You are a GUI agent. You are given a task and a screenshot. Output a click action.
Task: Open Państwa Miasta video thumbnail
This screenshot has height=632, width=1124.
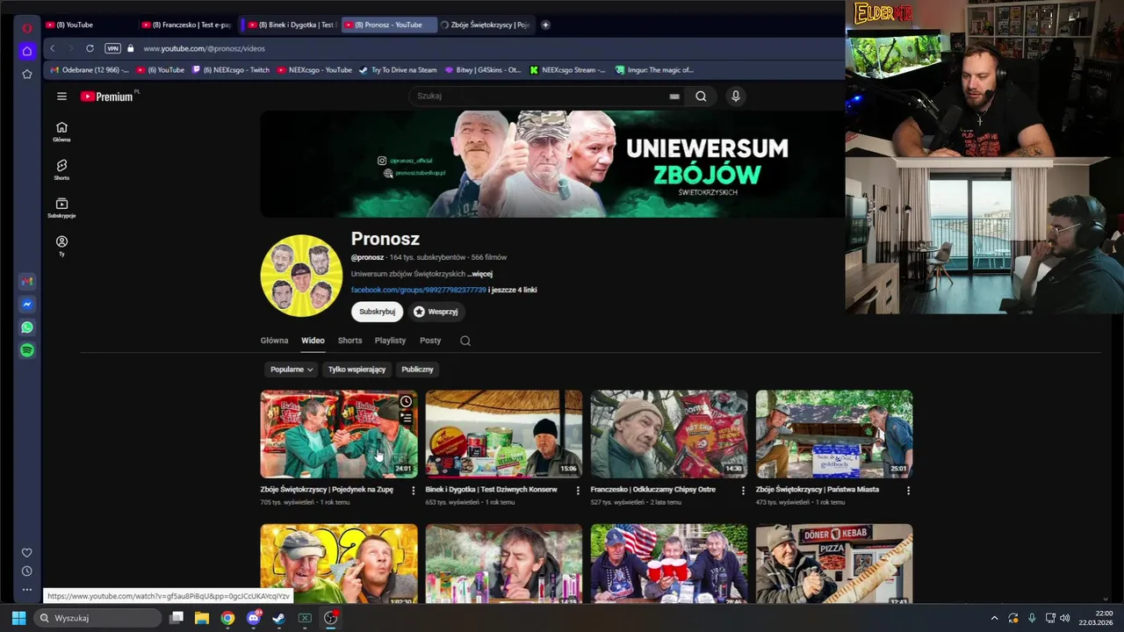coord(834,434)
